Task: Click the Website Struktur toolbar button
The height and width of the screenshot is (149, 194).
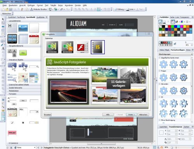Action: tap(39, 9)
